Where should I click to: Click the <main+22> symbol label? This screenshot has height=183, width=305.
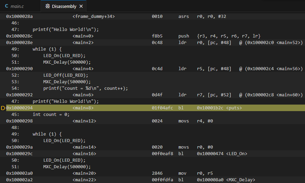[84, 180]
